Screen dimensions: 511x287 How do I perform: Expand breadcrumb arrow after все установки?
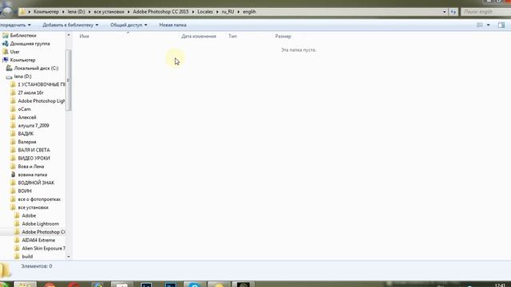[129, 12]
